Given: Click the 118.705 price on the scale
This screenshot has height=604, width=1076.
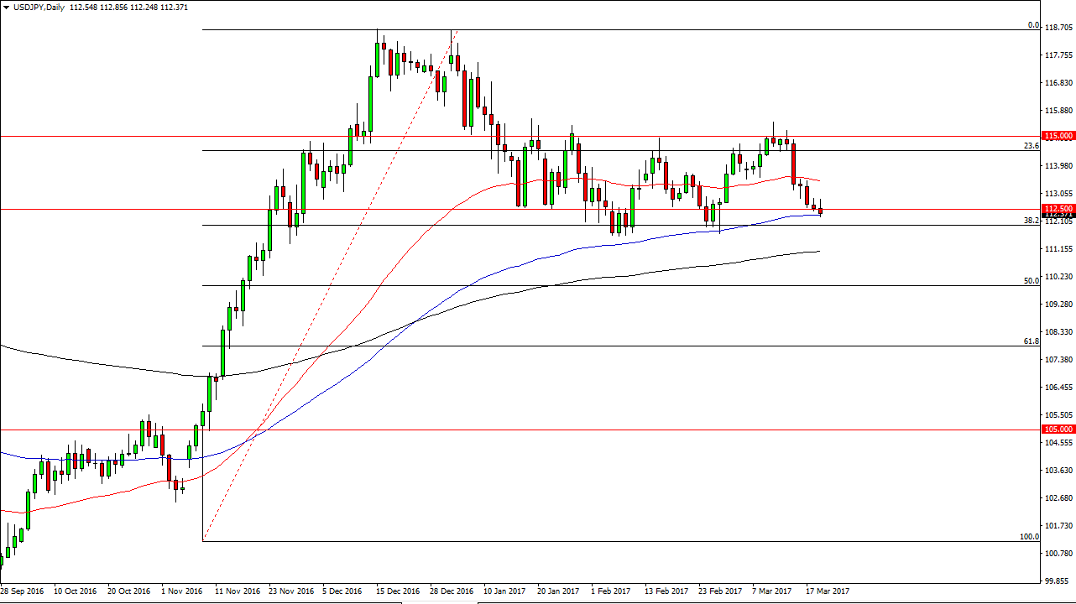Looking at the screenshot, I should click(1058, 28).
